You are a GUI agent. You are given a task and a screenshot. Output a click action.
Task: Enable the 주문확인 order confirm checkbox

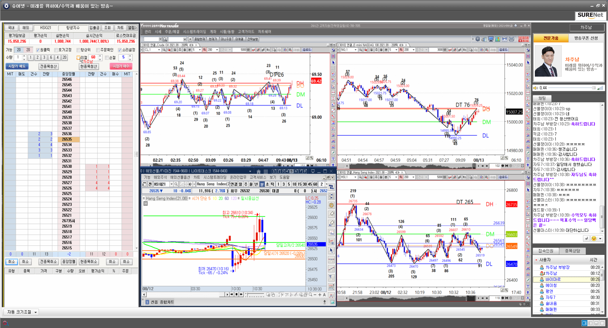(98, 50)
